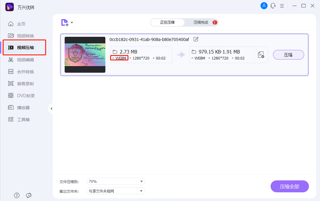Open 视频编辑 video editing section
This screenshot has width=320, height=201.
coord(25,60)
